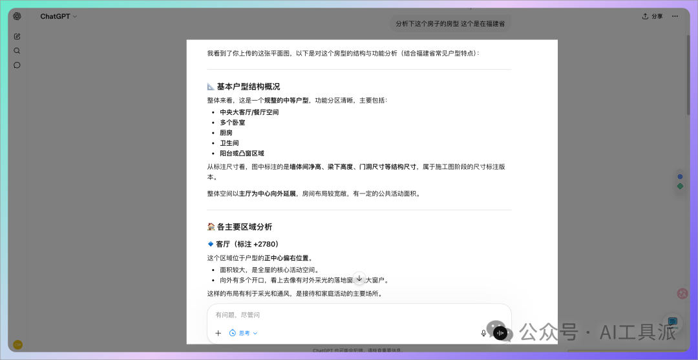The width and height of the screenshot is (698, 360).
Task: Click the blue circle marker on right edge
Action: click(x=680, y=176)
